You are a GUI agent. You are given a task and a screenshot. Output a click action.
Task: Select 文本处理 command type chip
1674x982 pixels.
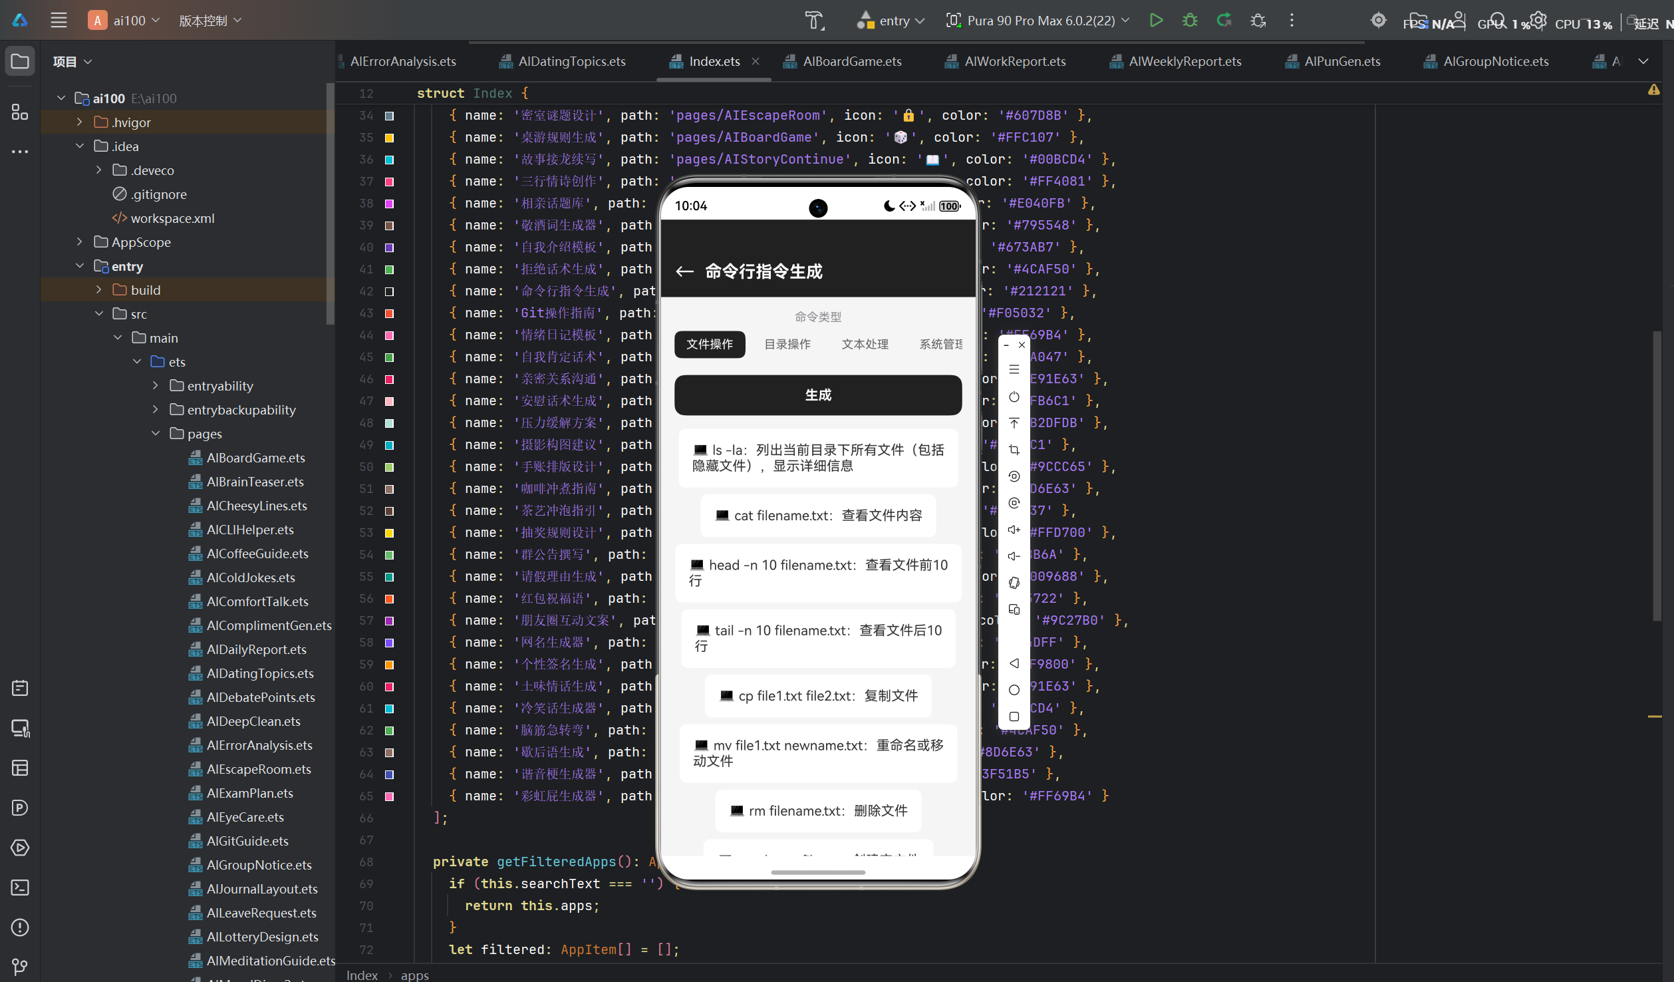click(865, 344)
